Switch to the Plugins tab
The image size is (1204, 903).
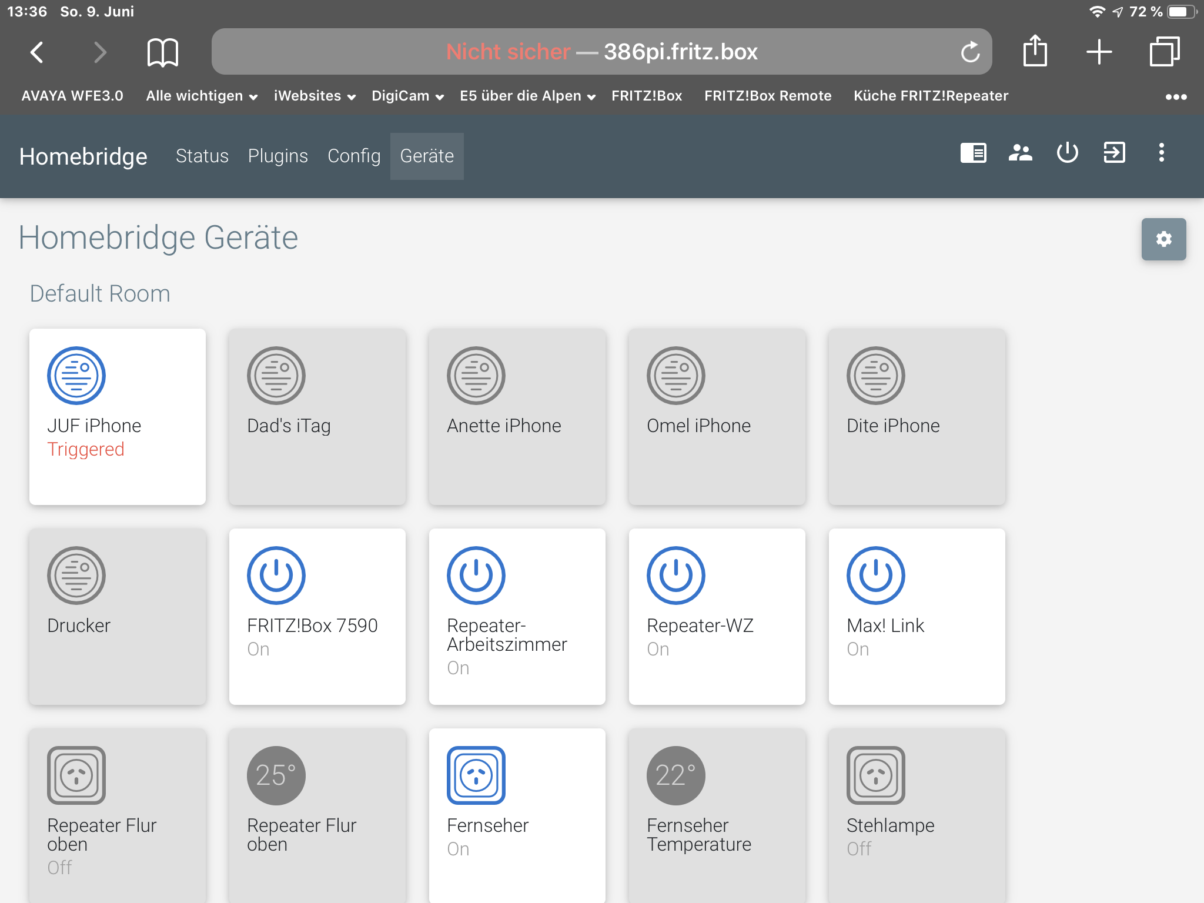click(277, 156)
